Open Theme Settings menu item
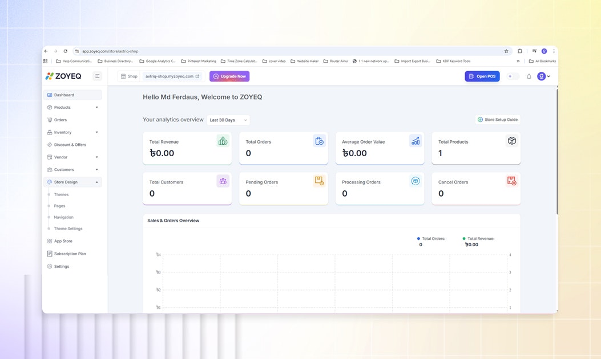Viewport: 601px width, 359px height. click(68, 229)
